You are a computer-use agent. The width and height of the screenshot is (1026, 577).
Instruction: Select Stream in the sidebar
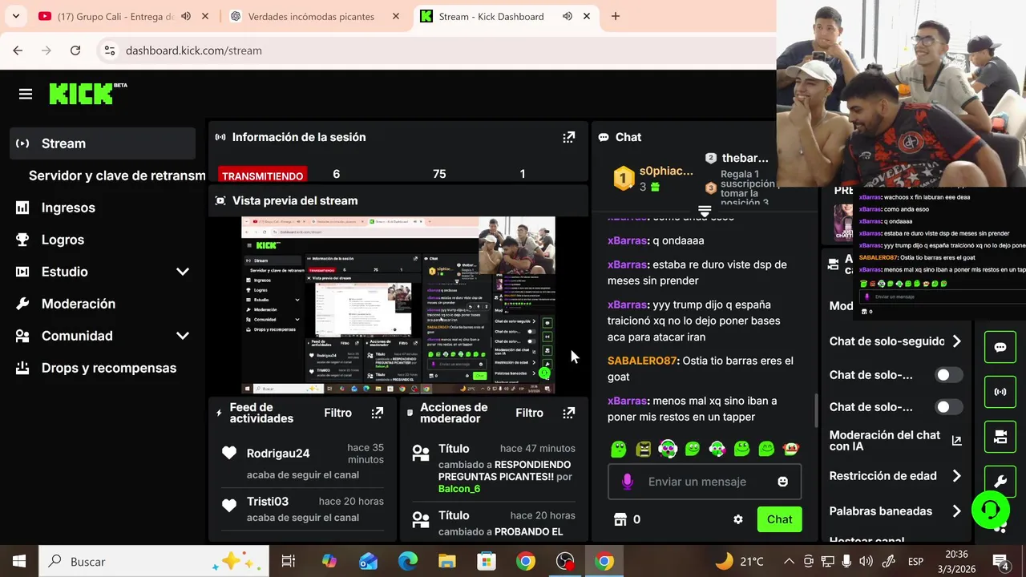pyautogui.click(x=103, y=143)
